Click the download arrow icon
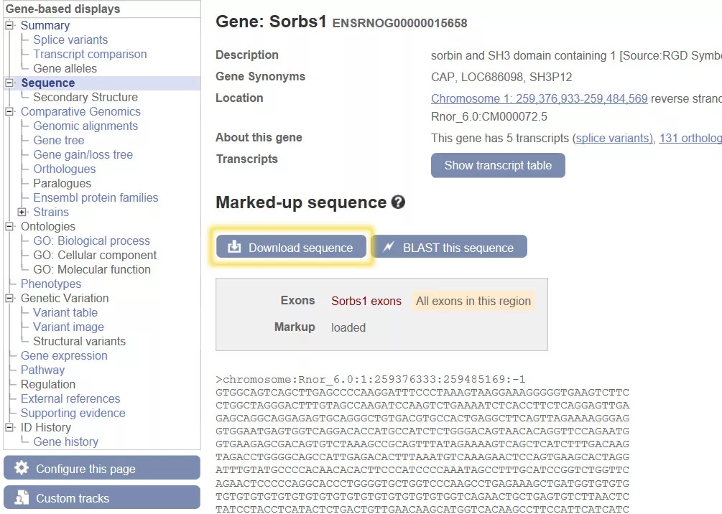This screenshot has width=722, height=514. 234,247
